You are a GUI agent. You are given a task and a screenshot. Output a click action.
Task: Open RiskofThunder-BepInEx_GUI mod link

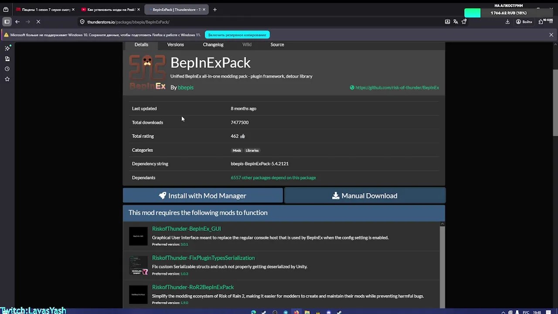(186, 229)
